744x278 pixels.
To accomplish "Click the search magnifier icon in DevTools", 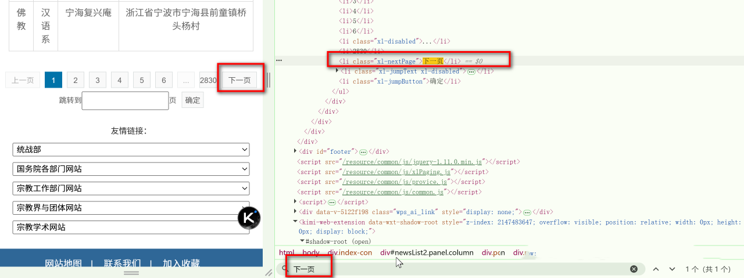I will pyautogui.click(x=285, y=269).
